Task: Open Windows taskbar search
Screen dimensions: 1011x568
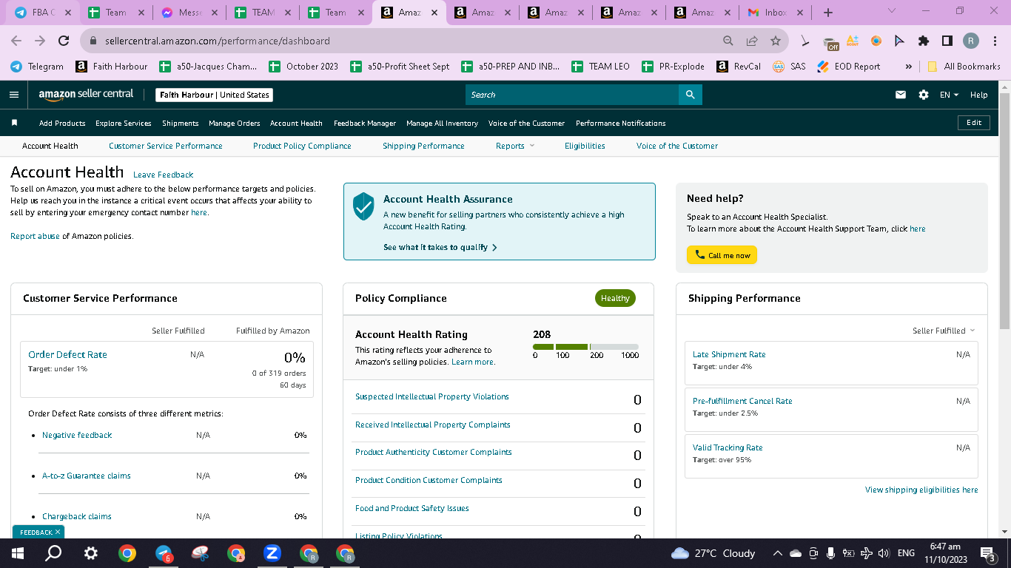Action: tap(54, 553)
